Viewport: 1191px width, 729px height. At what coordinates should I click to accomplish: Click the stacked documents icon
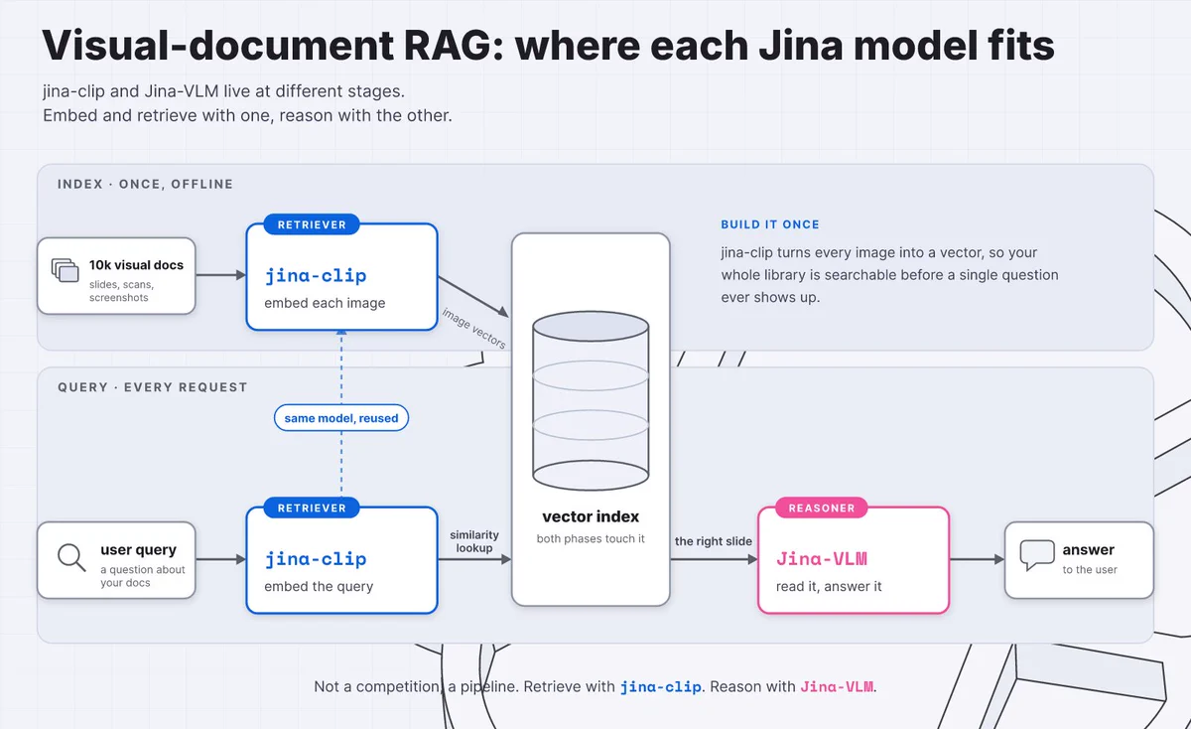click(x=65, y=269)
